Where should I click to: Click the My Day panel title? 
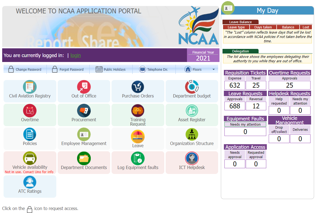click(267, 11)
